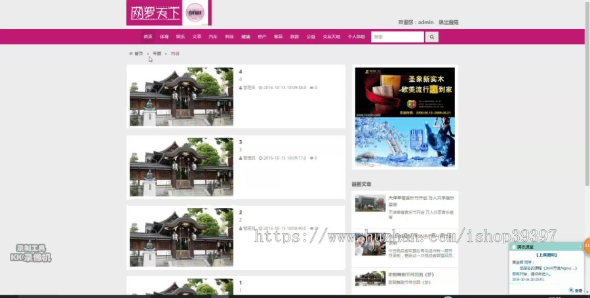
Task: Click the author icon on article 2
Action: point(241,228)
